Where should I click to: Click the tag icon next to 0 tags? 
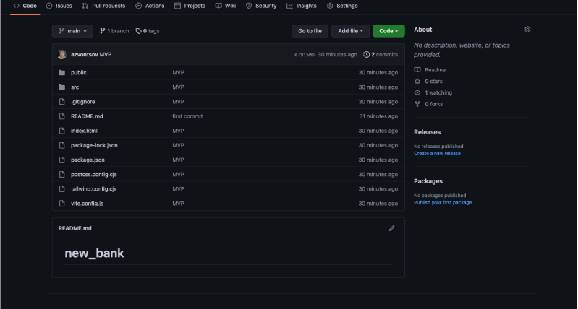pyautogui.click(x=139, y=31)
